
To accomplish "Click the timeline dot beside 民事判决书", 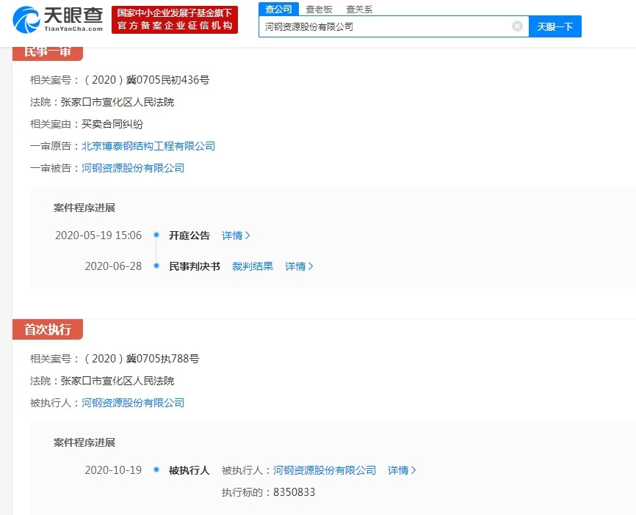I will (x=156, y=266).
